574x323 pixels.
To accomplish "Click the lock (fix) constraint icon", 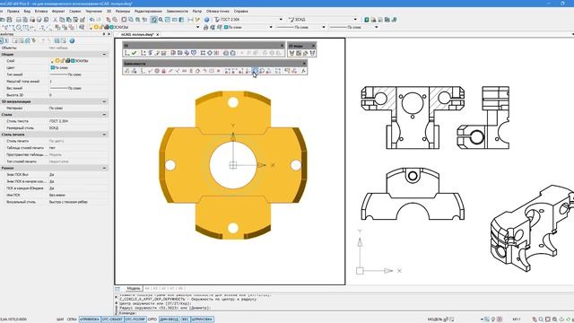I will coord(163,71).
